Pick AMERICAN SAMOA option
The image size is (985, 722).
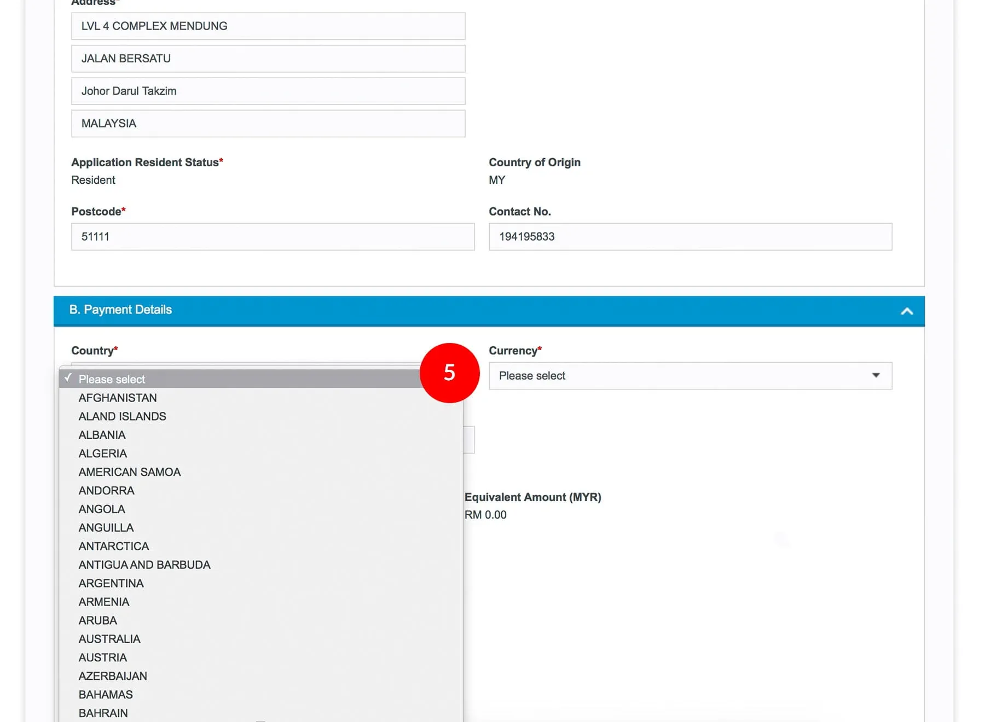point(129,472)
